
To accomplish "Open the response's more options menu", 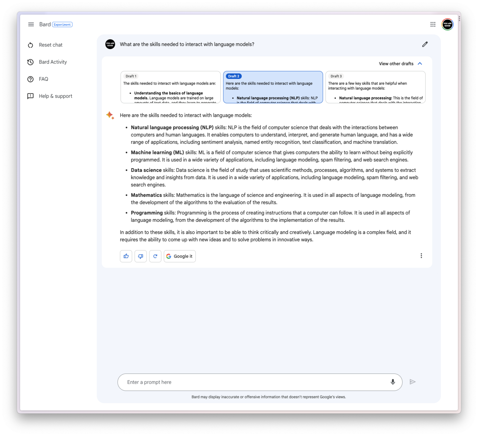I will 421,256.
